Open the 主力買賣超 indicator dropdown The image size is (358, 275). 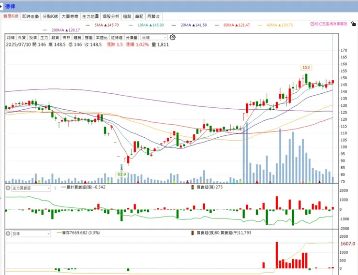(x=31, y=188)
